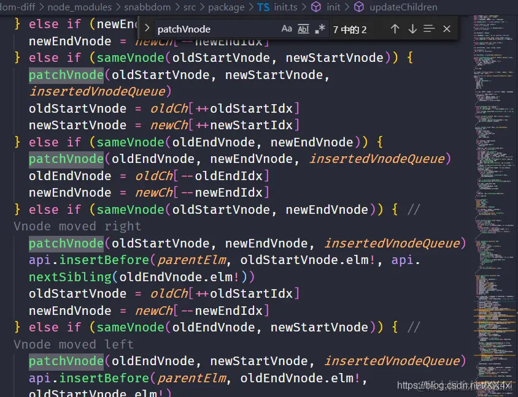Screen dimensions: 518x397
Task: Click oldCh[--oldEndIdx] assignment
Action: pyautogui.click(x=149, y=176)
